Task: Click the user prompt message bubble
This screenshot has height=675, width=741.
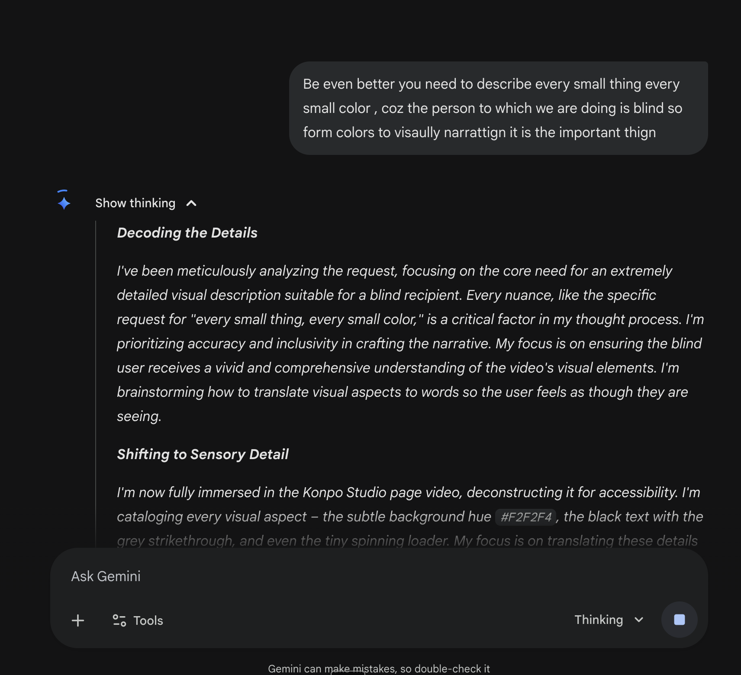Action: tap(498, 108)
